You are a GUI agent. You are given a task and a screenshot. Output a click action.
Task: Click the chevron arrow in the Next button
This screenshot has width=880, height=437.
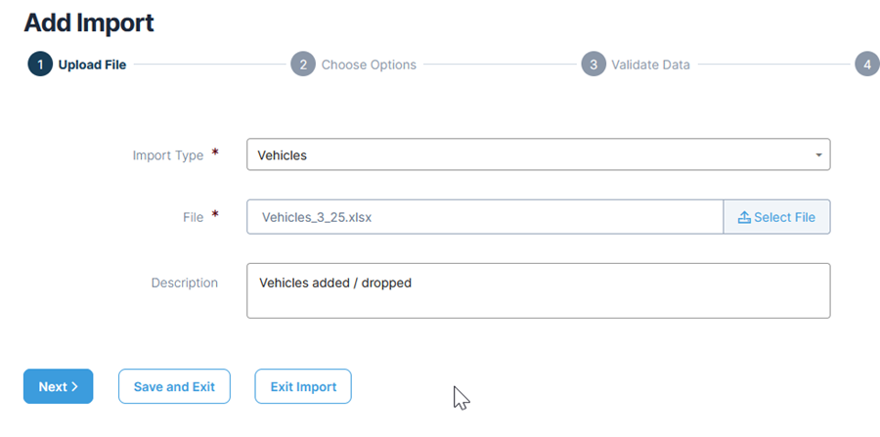(74, 387)
